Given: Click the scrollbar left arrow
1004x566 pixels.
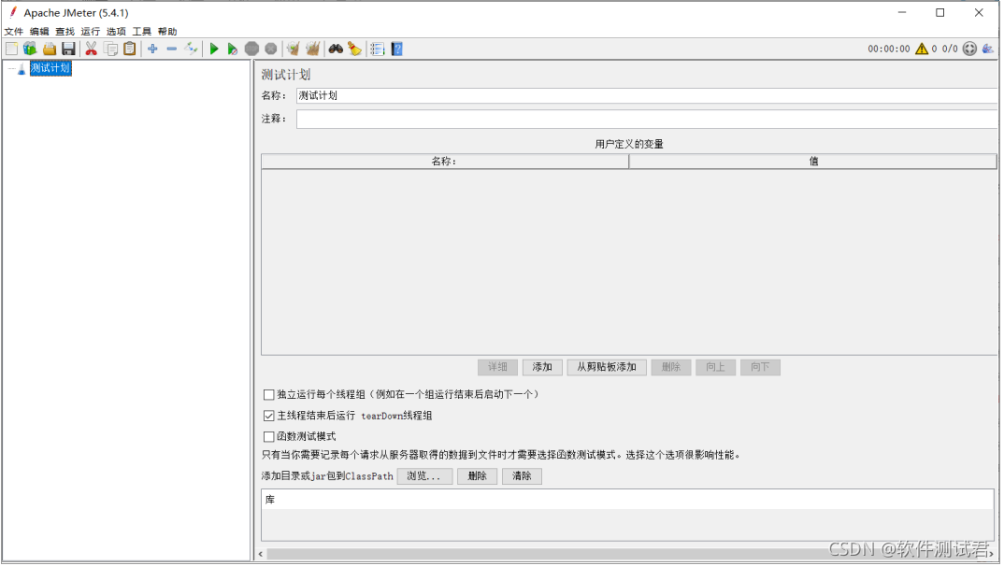Looking at the screenshot, I should [261, 554].
